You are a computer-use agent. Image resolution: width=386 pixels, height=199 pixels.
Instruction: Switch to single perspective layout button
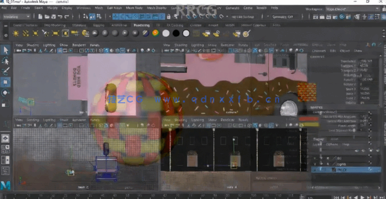pyautogui.click(x=5, y=139)
